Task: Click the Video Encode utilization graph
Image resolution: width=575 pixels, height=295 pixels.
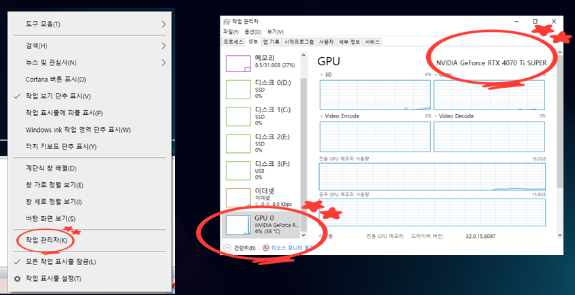Action: (x=375, y=137)
